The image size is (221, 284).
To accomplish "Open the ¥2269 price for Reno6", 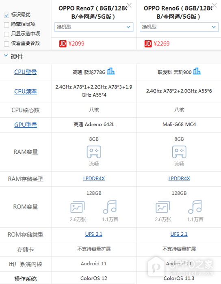I will [162, 44].
